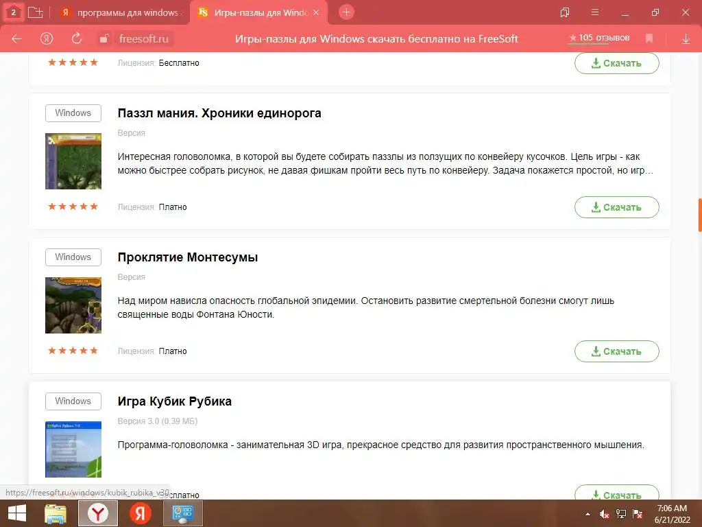
Task: Download Проклятие Монтесумы with Скачать button
Action: tap(616, 351)
